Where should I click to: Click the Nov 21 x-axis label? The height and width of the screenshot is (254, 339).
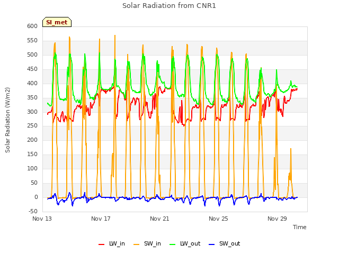click(x=159, y=219)
